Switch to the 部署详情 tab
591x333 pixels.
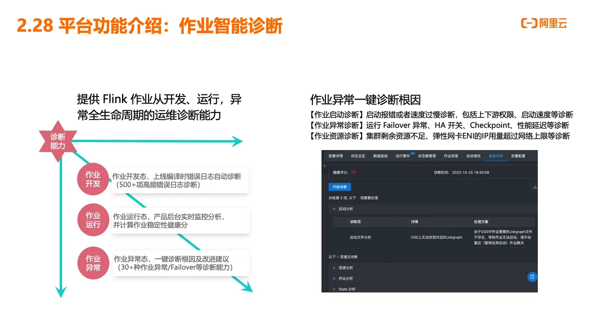[x=336, y=155]
